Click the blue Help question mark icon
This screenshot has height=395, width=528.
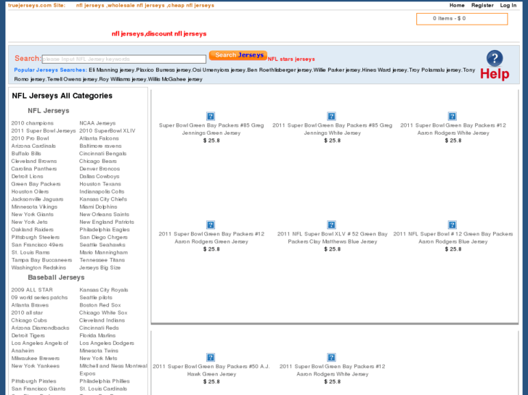pos(495,59)
